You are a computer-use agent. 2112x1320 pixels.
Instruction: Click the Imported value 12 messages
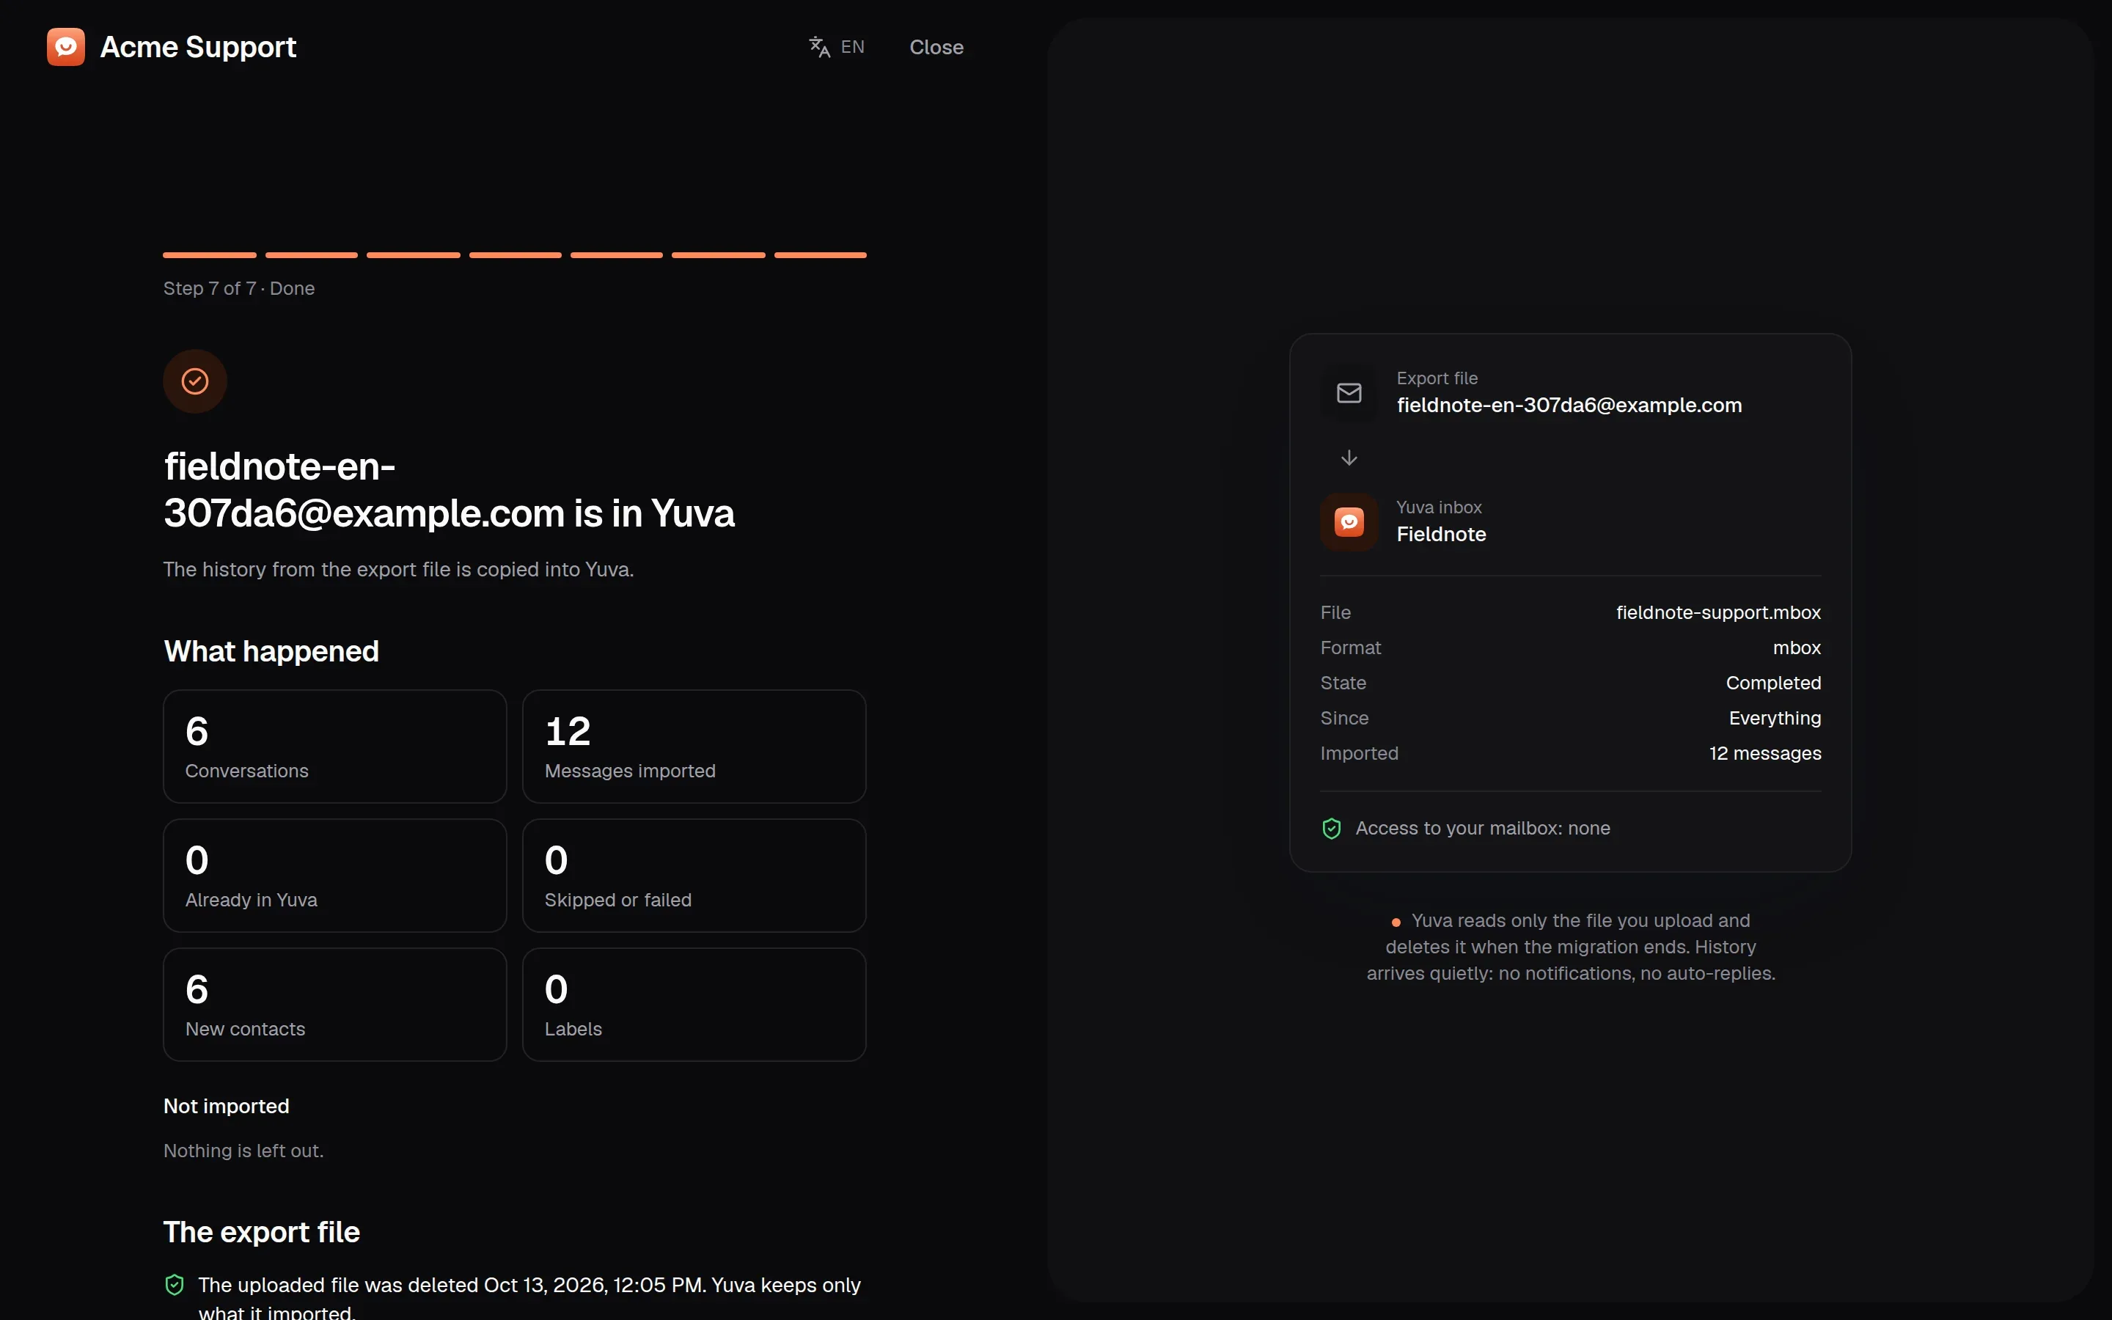[1764, 753]
